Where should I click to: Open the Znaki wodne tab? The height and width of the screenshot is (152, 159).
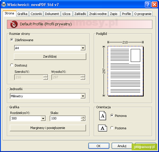(x=98, y=14)
